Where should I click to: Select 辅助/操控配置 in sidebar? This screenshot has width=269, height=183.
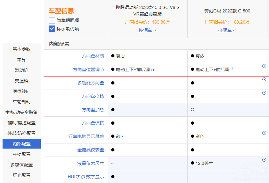click(22, 123)
